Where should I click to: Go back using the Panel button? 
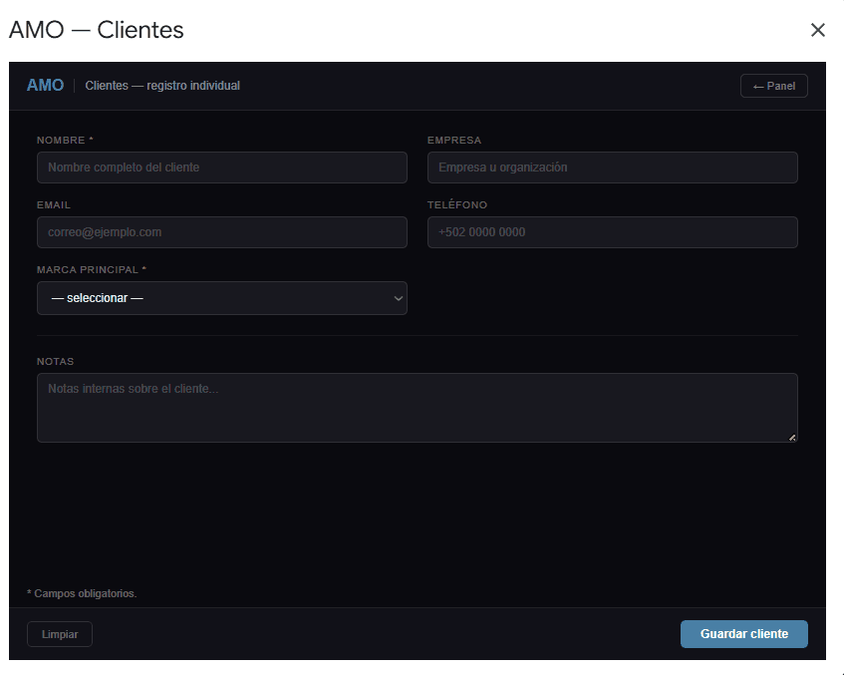pyautogui.click(x=773, y=86)
